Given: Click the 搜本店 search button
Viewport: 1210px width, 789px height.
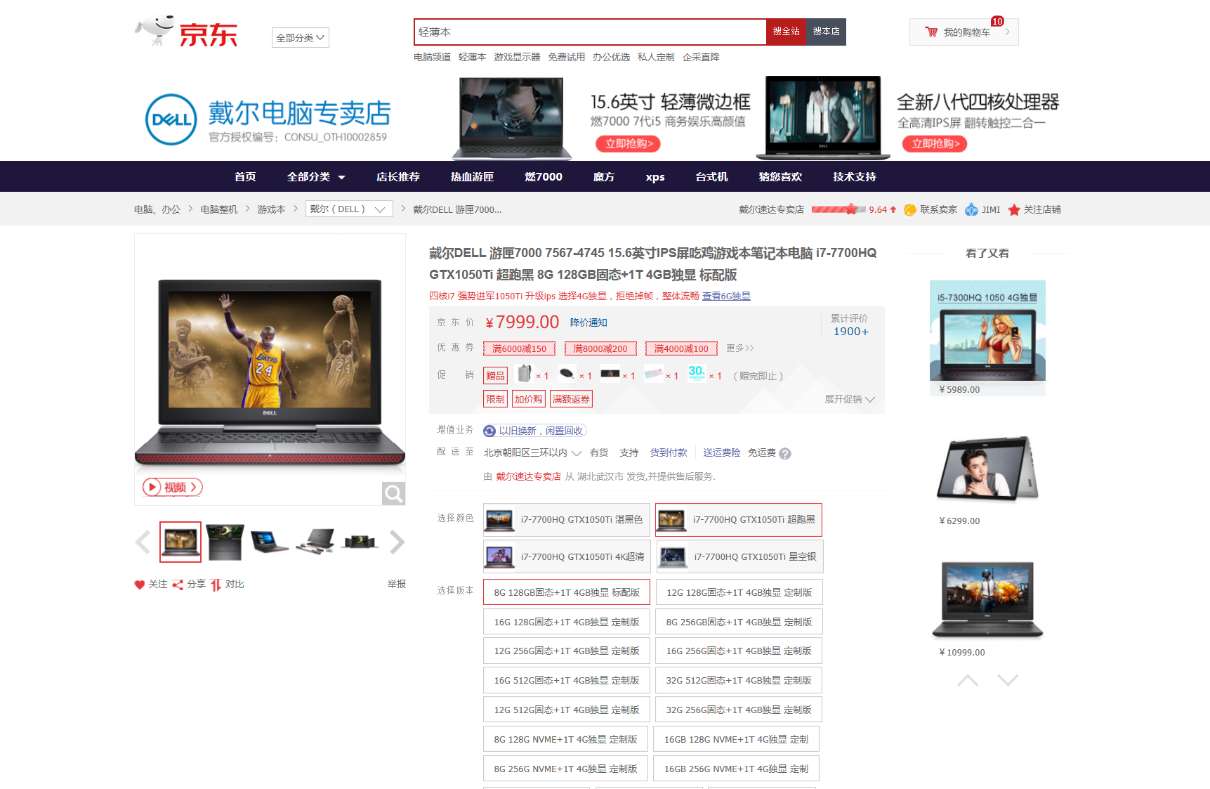Looking at the screenshot, I should pyautogui.click(x=826, y=32).
